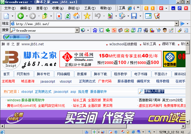The height and width of the screenshot is (134, 191).
Task: Open the 查看(V) menu
Action: click(x=42, y=8)
